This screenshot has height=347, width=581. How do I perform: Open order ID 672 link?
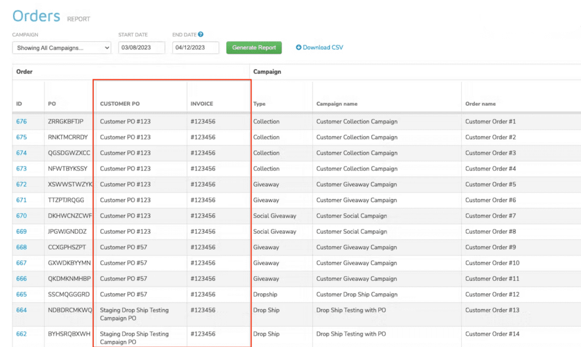[22, 185]
